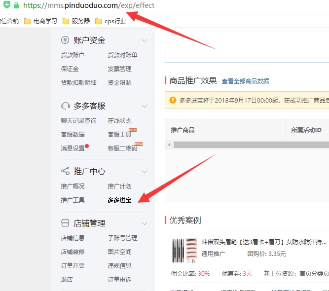Image resolution: width=329 pixels, height=291 pixels.
Task: Click the table horizontal scroll left arrow
Action: (169, 145)
